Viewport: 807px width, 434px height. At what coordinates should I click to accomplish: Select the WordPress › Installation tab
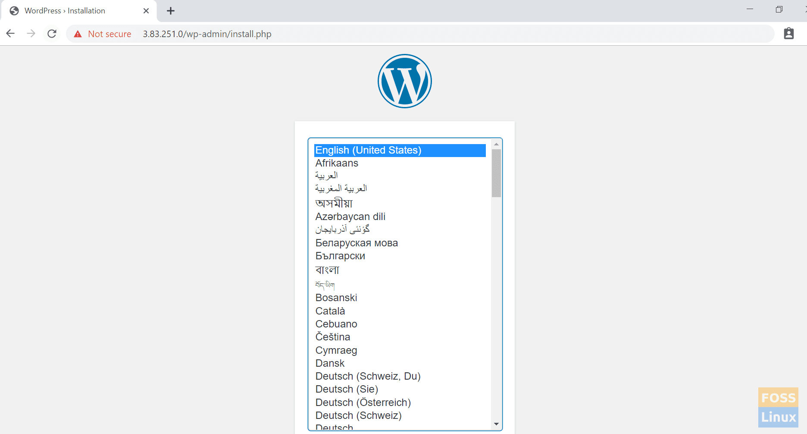tap(78, 11)
